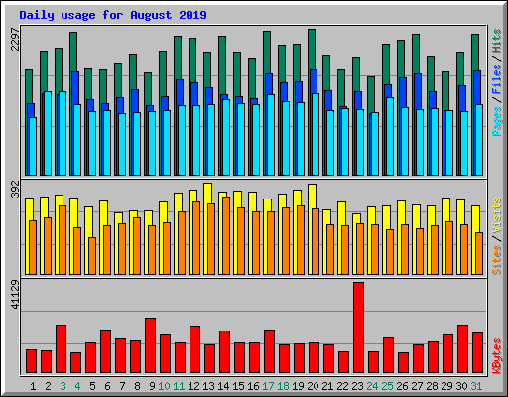Click green weekend day label 4
This screenshot has width=508, height=397.
coord(77,386)
